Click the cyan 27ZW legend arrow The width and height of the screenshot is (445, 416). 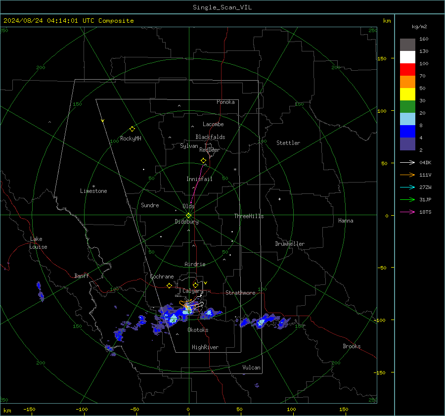[x=407, y=187]
